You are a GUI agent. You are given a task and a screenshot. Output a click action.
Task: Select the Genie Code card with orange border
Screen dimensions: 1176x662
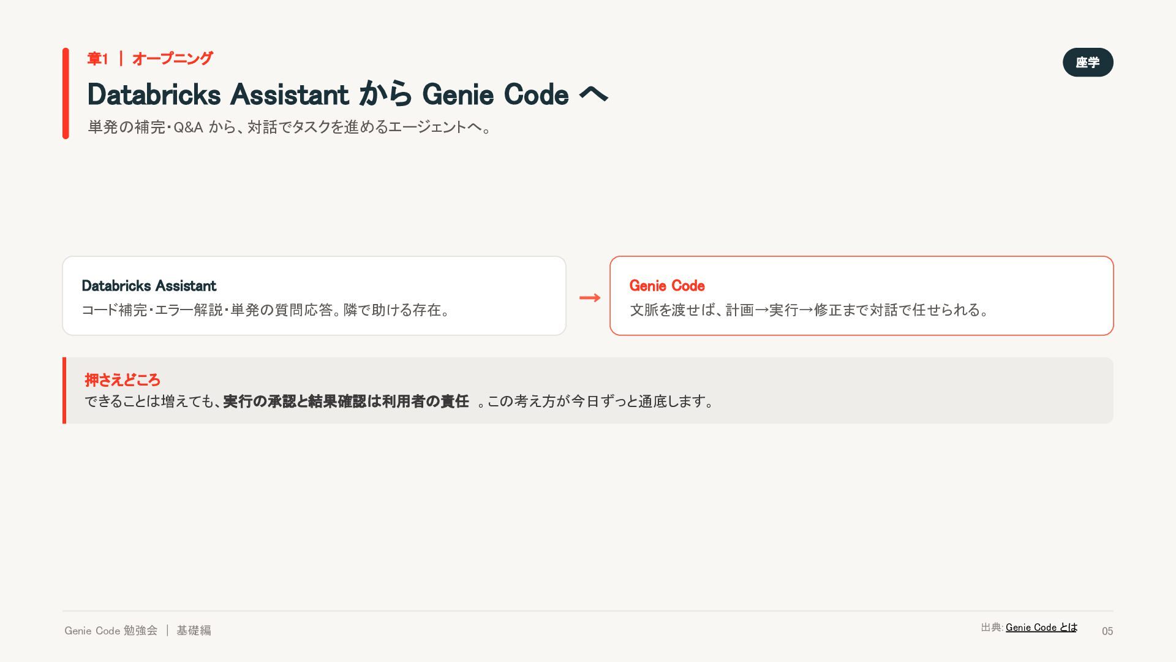tap(862, 295)
